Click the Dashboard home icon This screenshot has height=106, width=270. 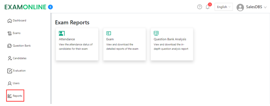10,21
